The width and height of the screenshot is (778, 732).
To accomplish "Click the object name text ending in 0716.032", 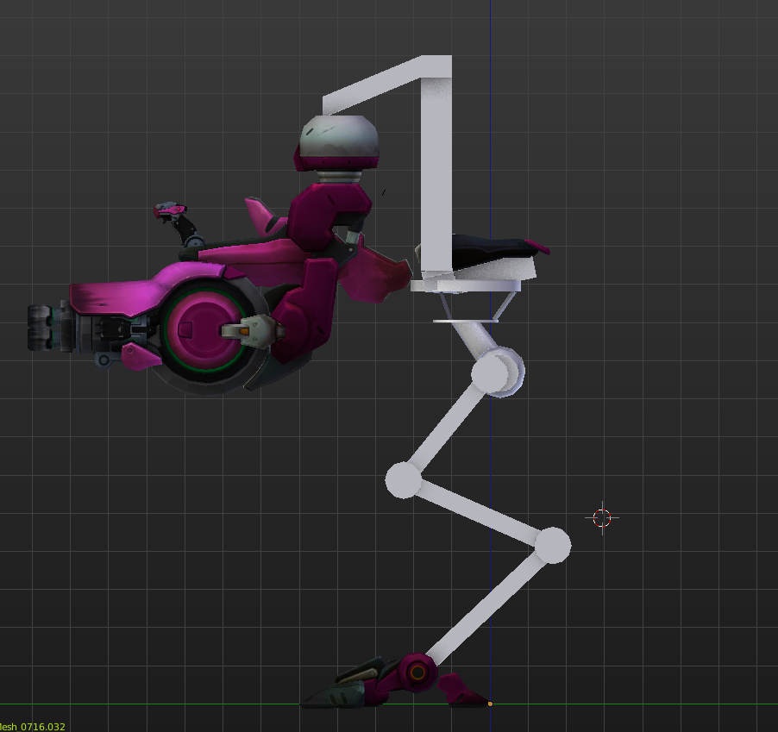I will pyautogui.click(x=32, y=727).
